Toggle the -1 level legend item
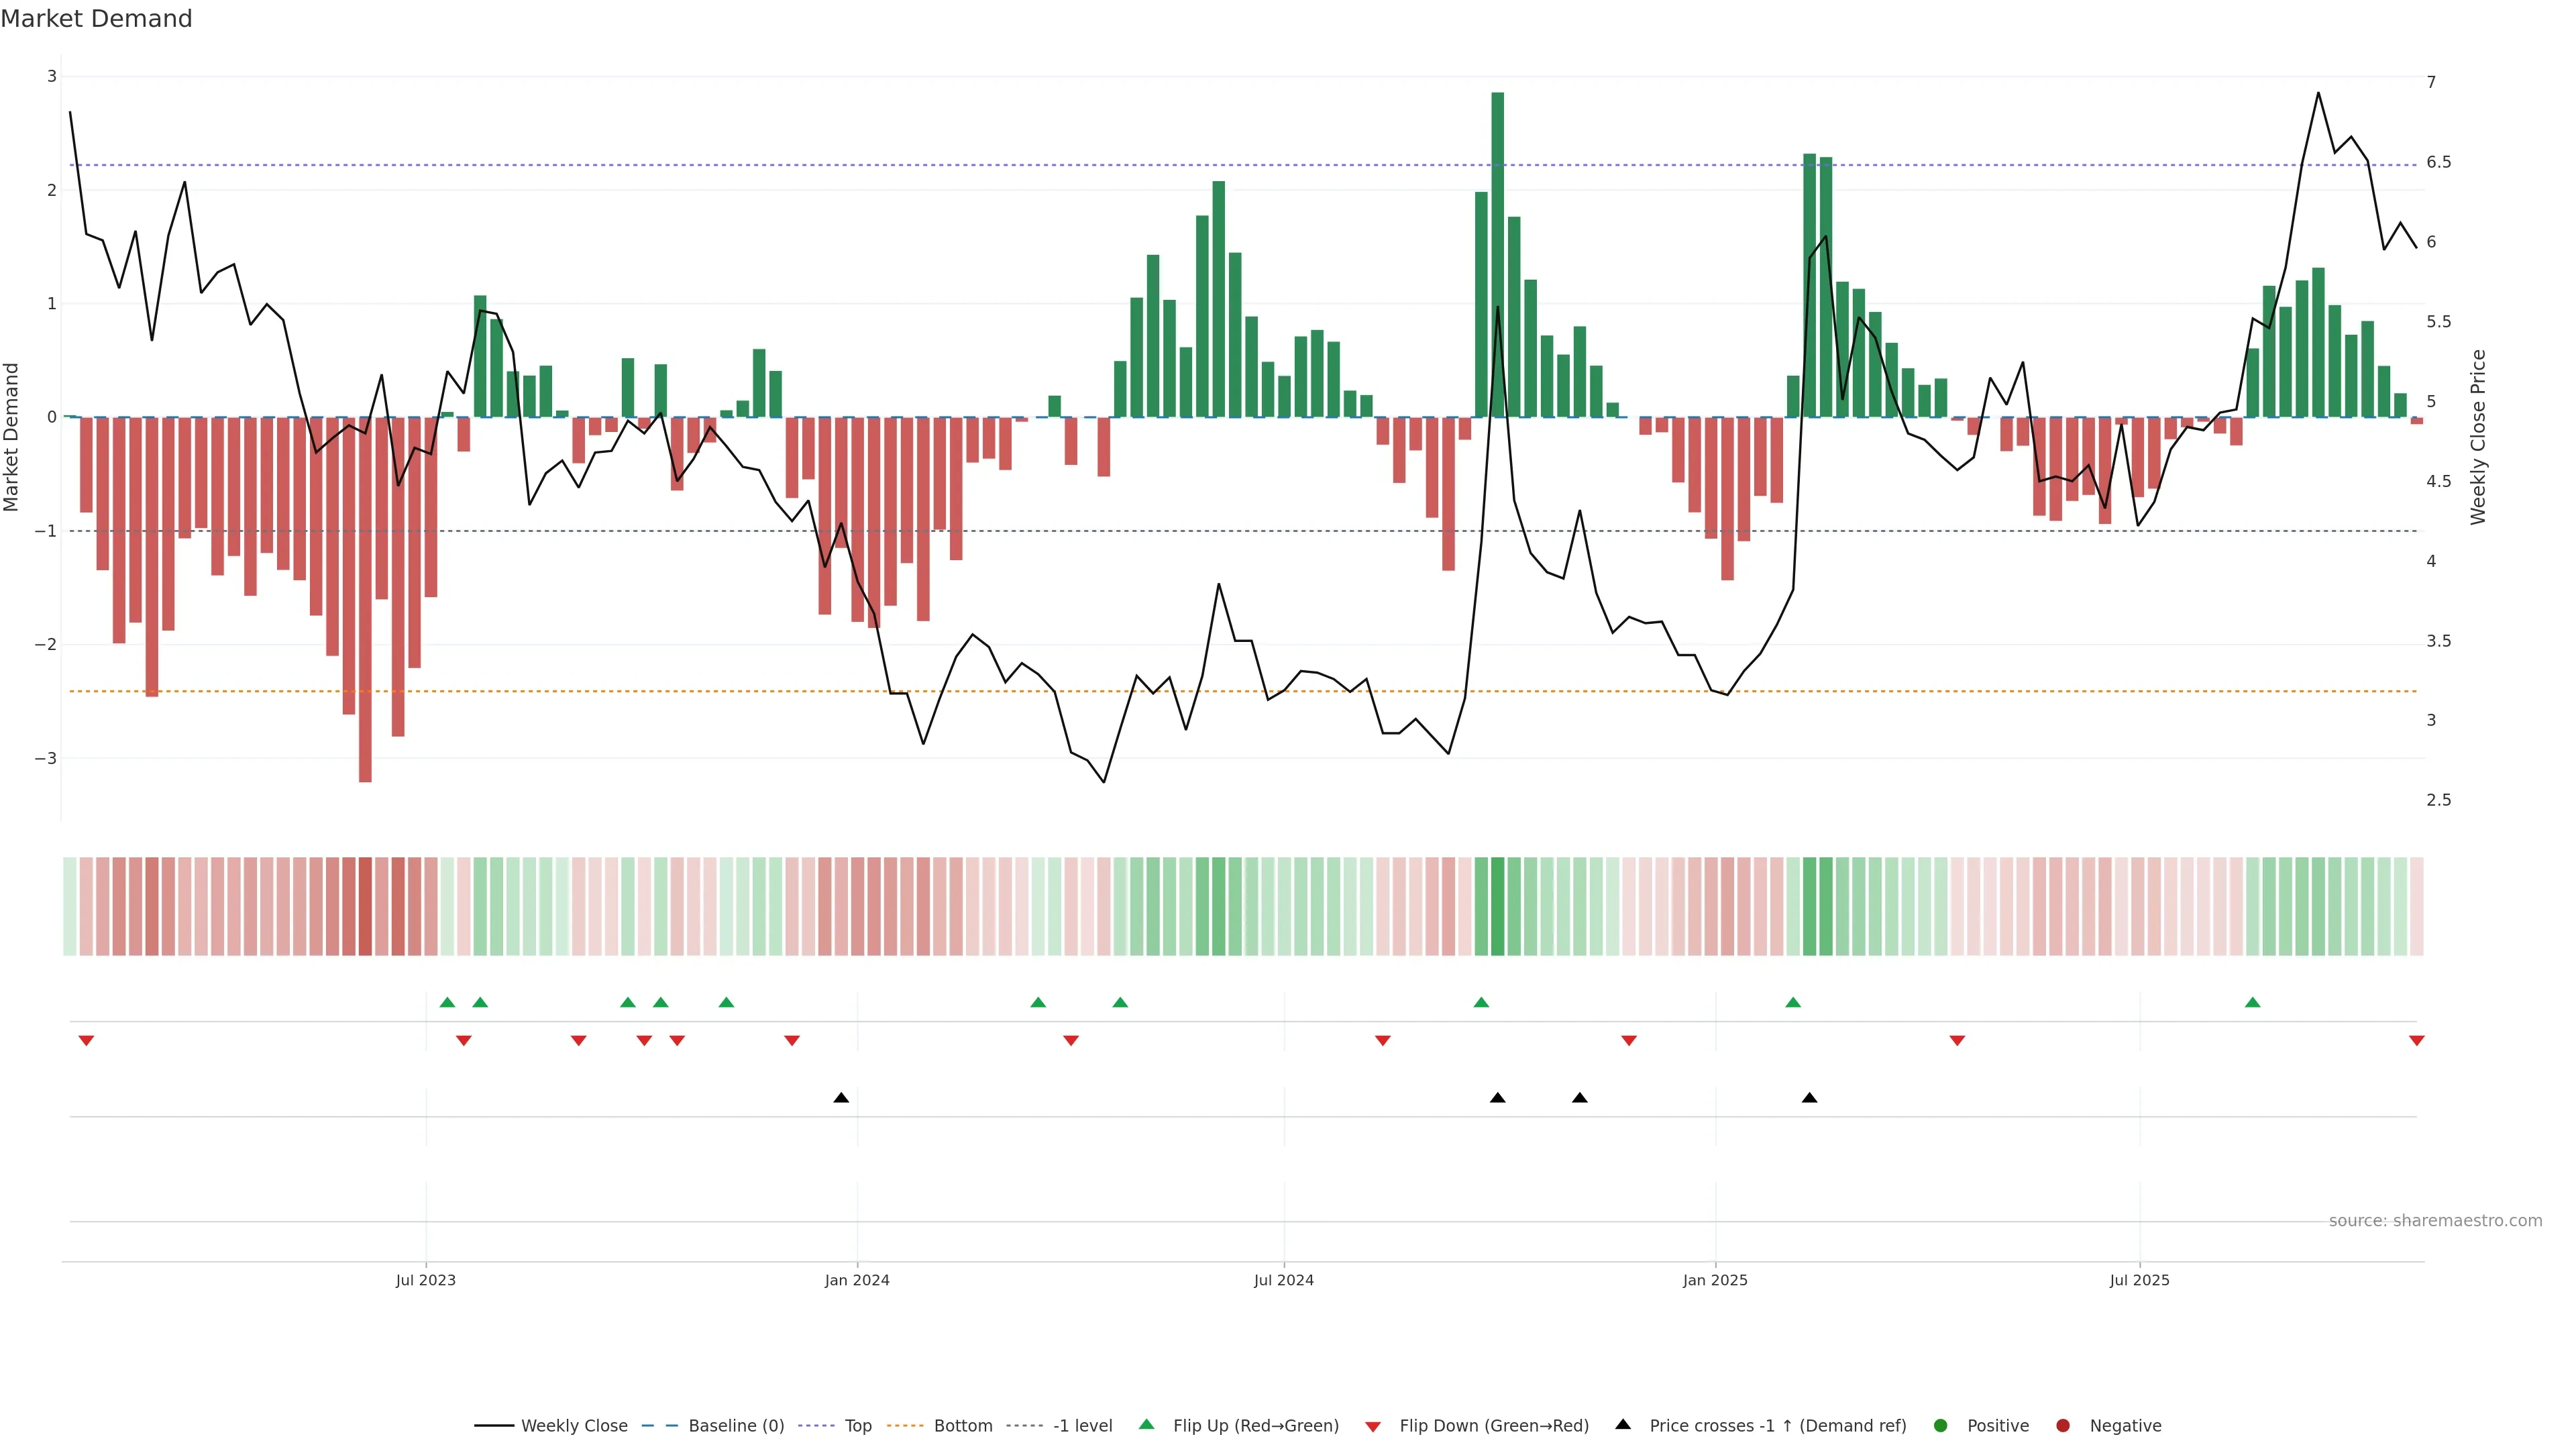The width and height of the screenshot is (2576, 1449). pyautogui.click(x=1082, y=1425)
